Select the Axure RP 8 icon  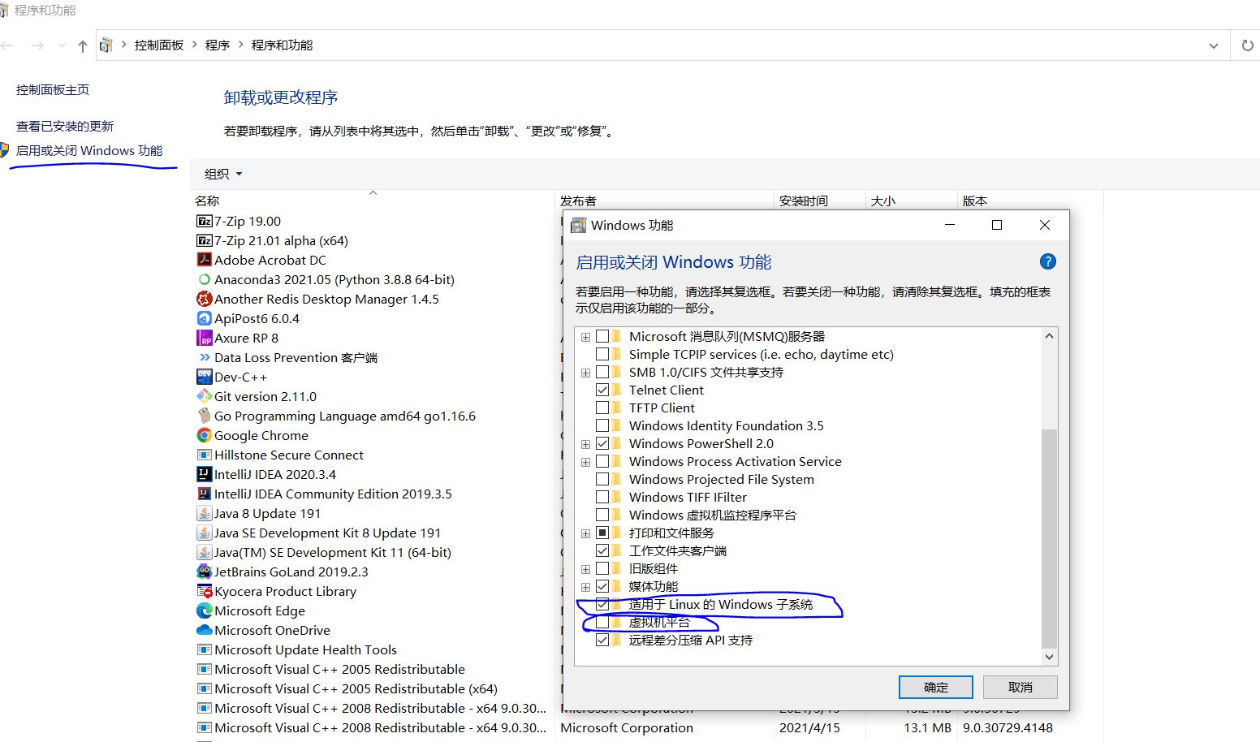pyautogui.click(x=205, y=338)
